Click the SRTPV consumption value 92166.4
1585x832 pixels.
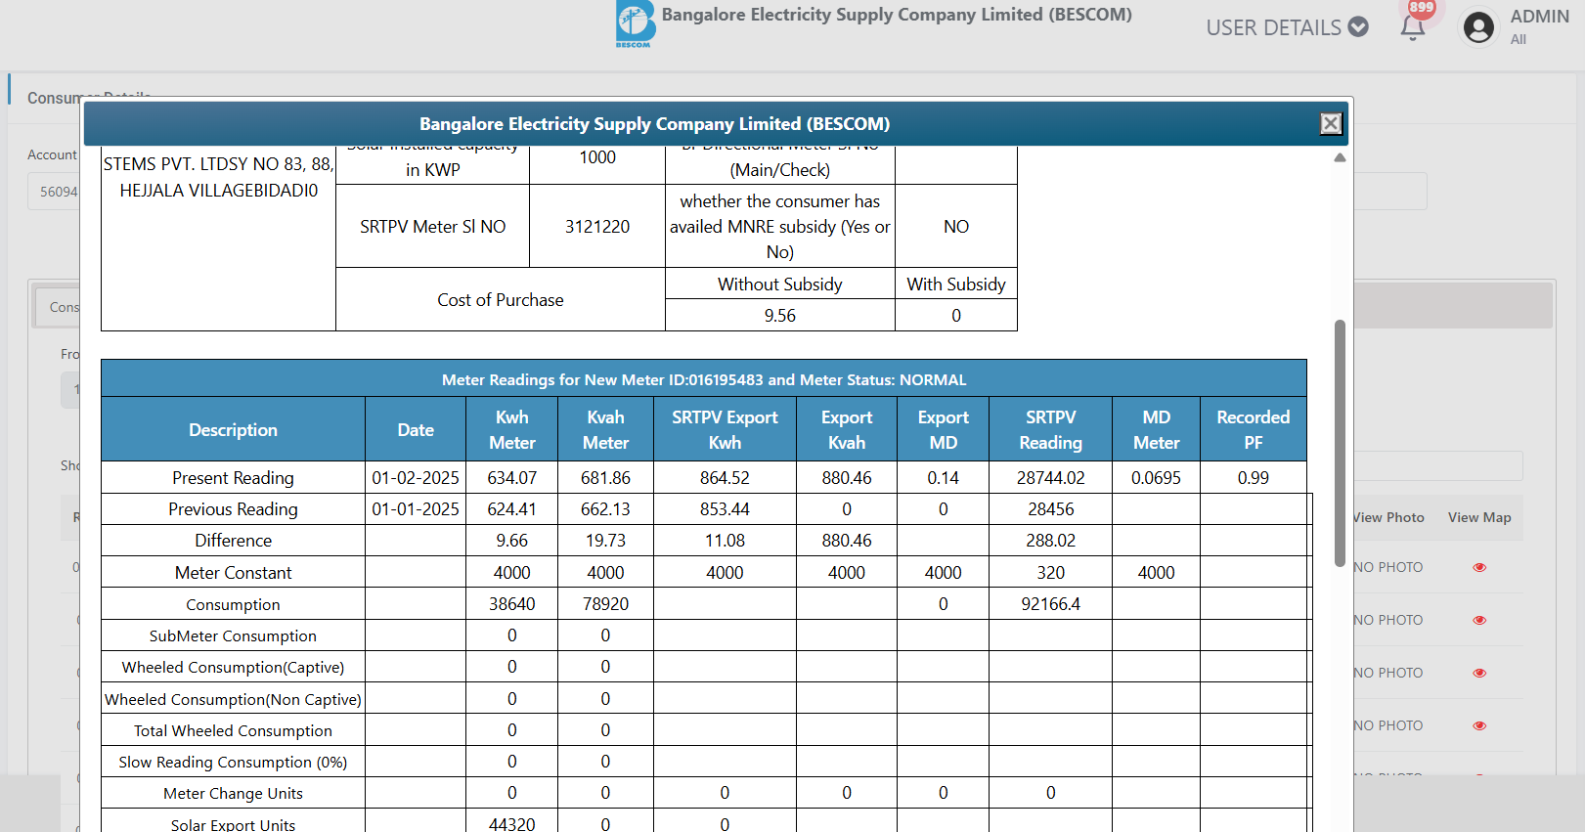[x=1050, y=604]
